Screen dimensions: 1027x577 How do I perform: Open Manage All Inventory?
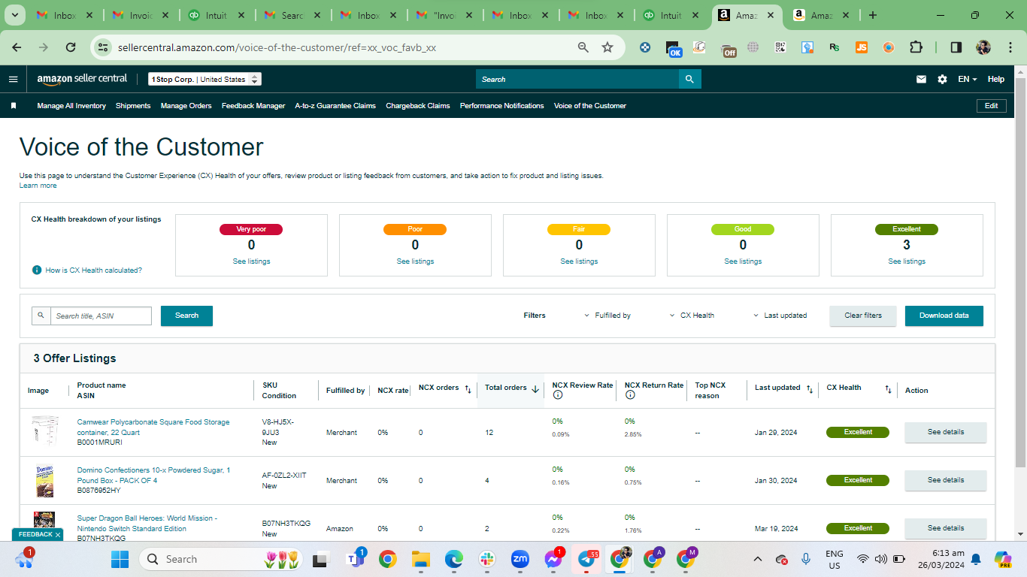71,106
